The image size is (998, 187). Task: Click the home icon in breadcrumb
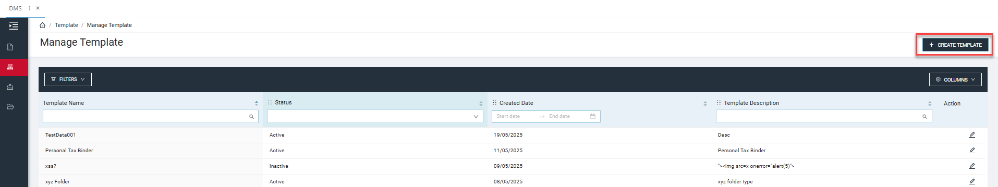pyautogui.click(x=42, y=25)
